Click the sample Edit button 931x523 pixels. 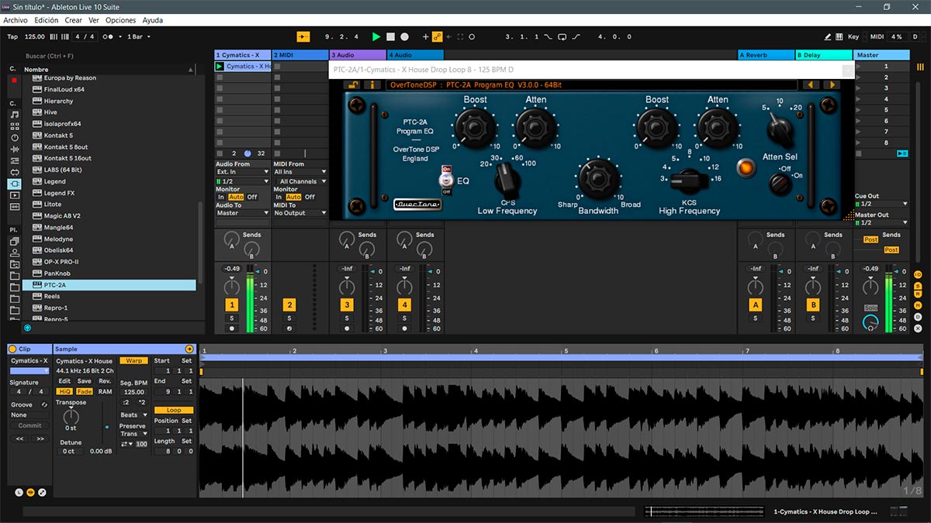(64, 381)
